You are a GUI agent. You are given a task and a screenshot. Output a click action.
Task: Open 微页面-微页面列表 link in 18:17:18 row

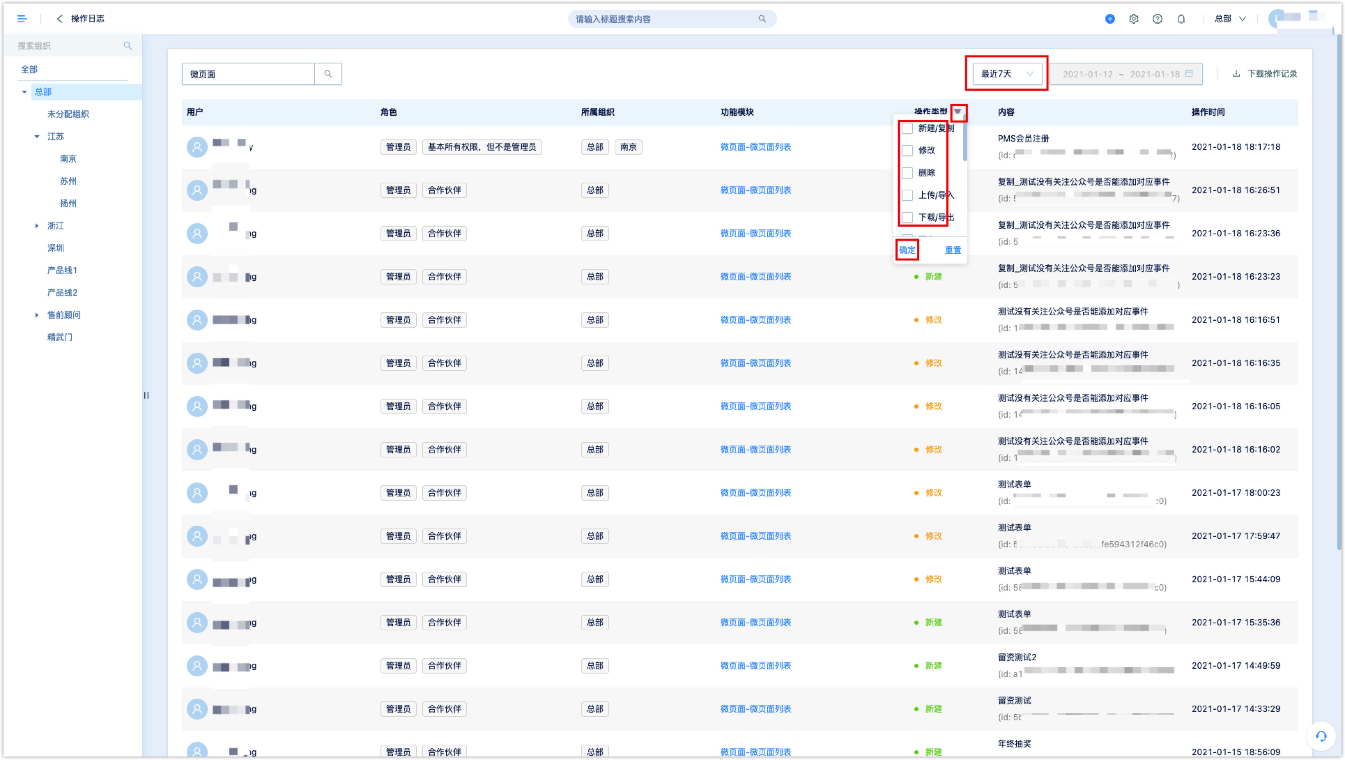point(755,147)
